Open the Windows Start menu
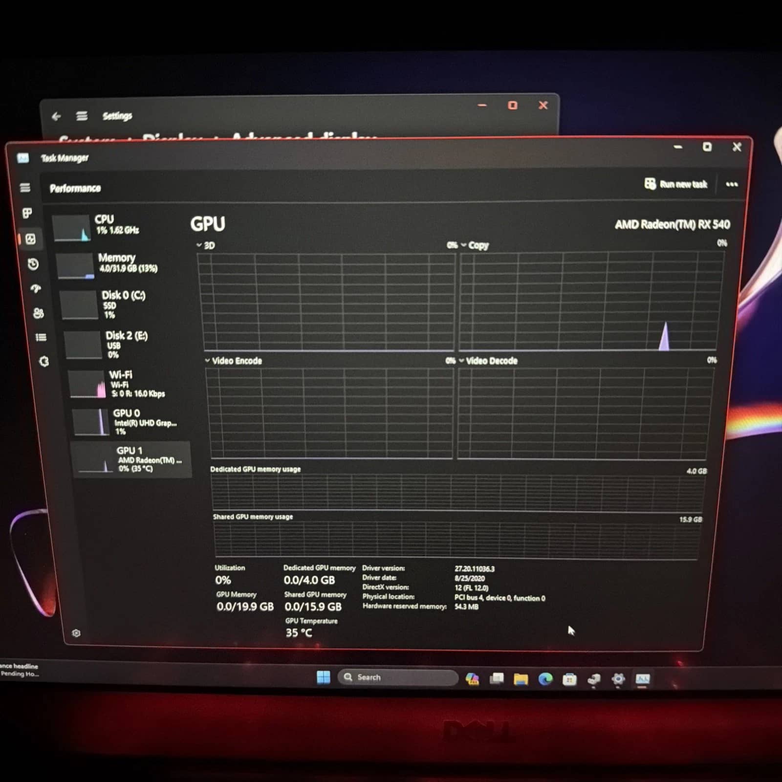The width and height of the screenshot is (782, 782). (x=323, y=677)
